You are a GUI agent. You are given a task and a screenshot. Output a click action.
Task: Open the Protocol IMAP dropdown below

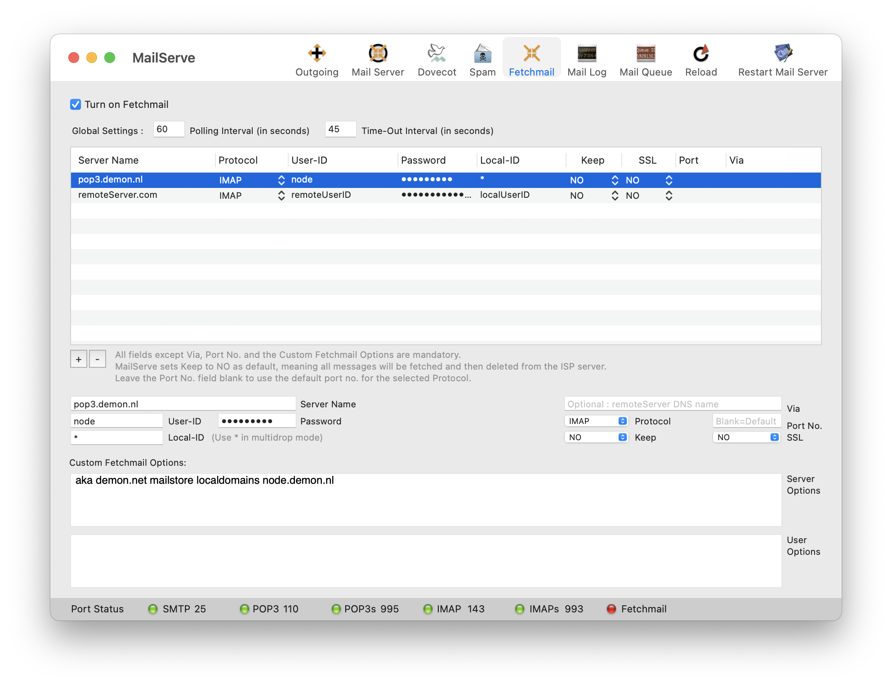pos(596,421)
